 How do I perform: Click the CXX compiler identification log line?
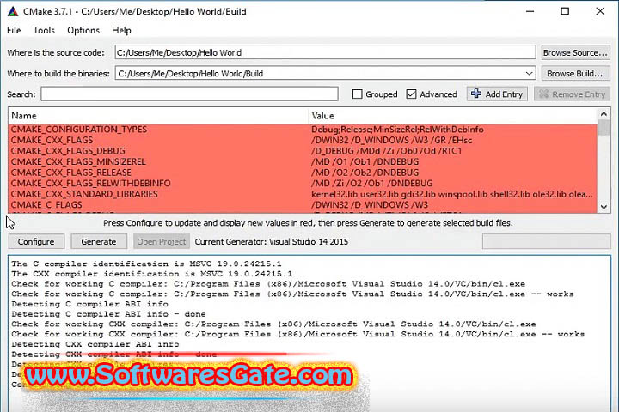pos(152,274)
